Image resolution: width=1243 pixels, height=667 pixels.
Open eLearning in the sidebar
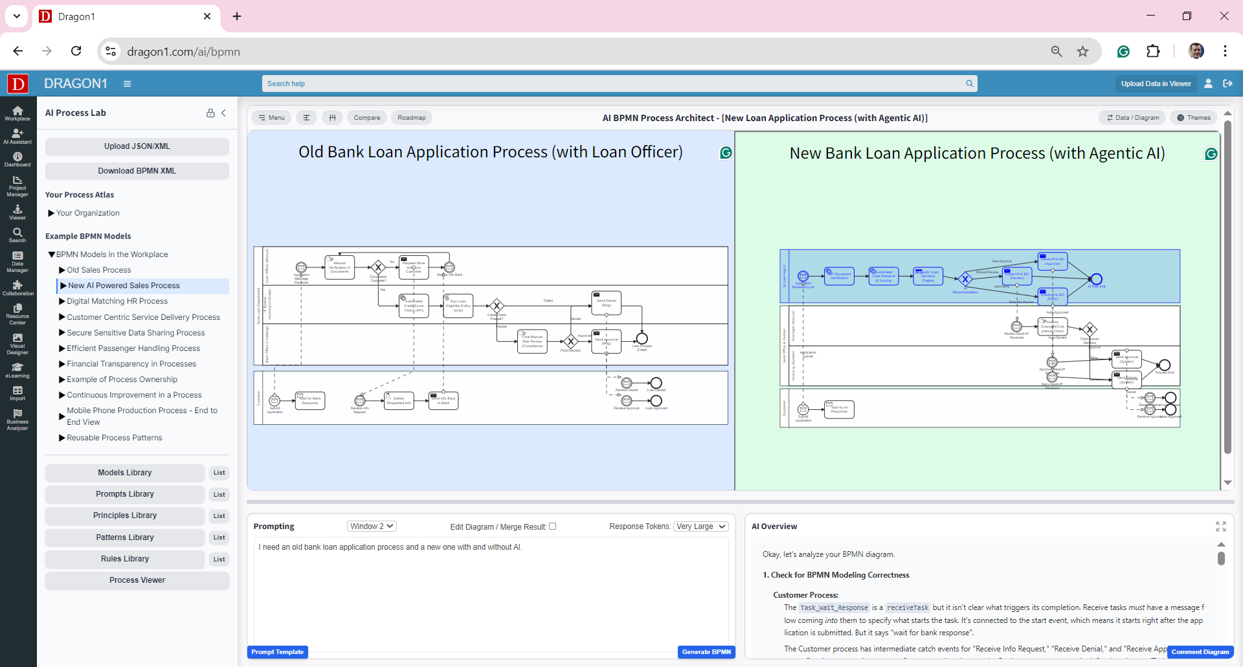click(17, 370)
